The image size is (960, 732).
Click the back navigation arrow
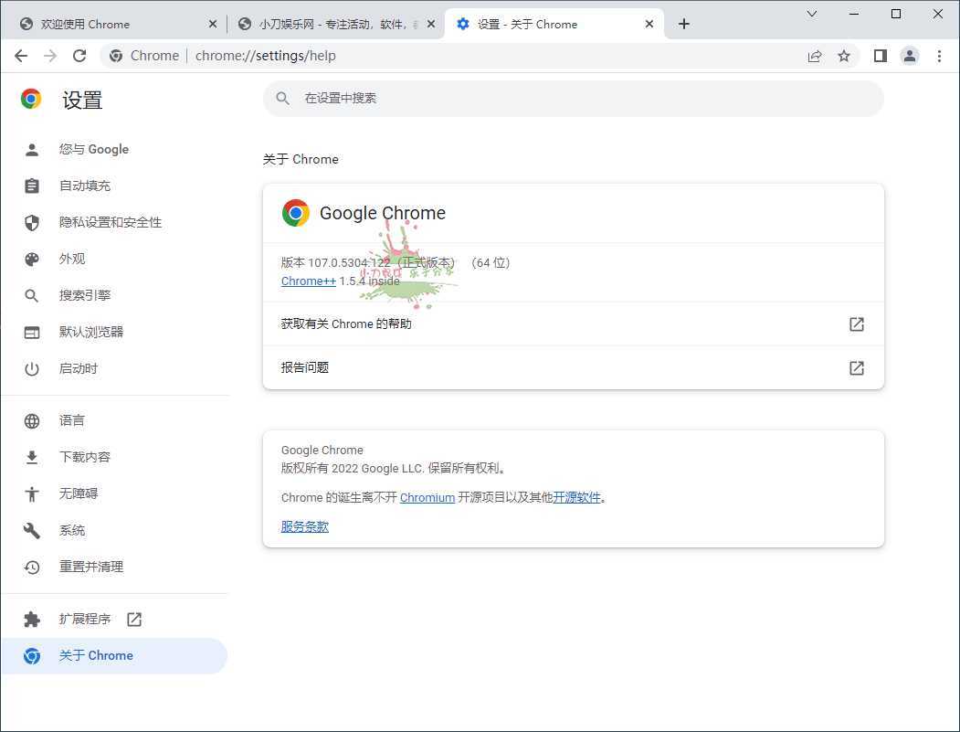pyautogui.click(x=21, y=56)
